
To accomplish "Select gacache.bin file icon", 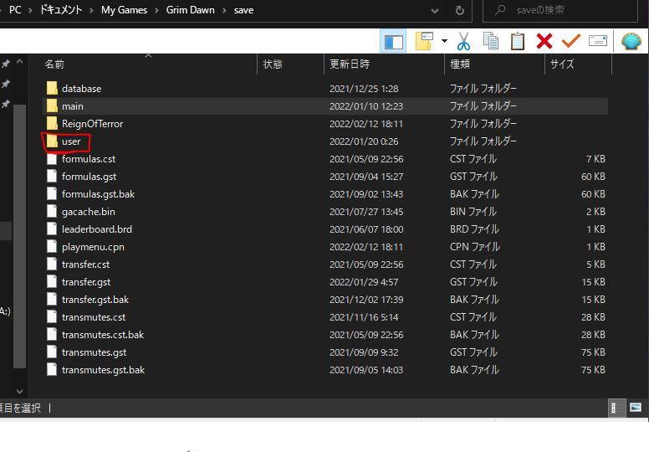I will coord(52,212).
